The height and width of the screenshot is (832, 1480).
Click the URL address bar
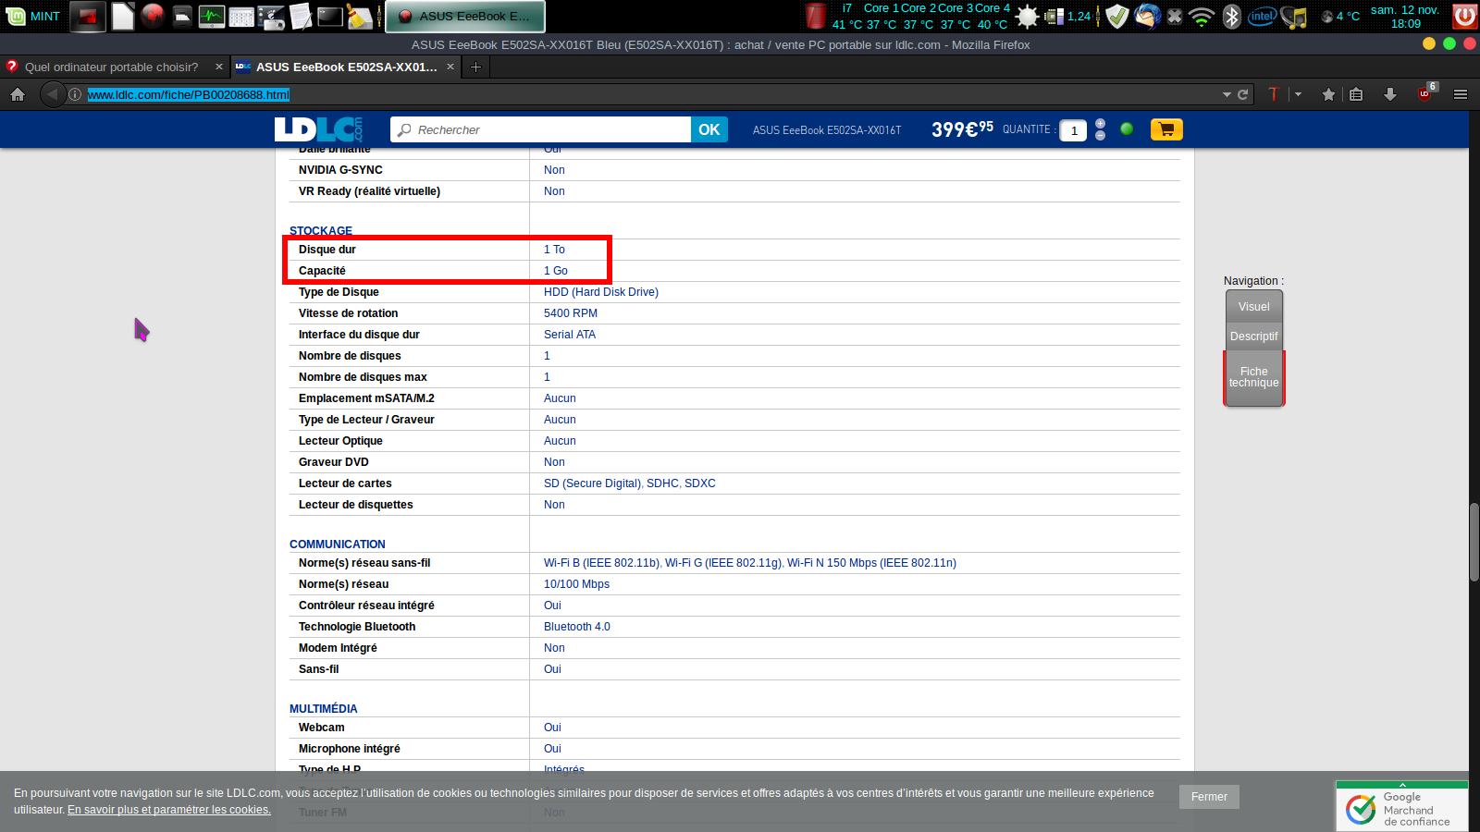647,94
